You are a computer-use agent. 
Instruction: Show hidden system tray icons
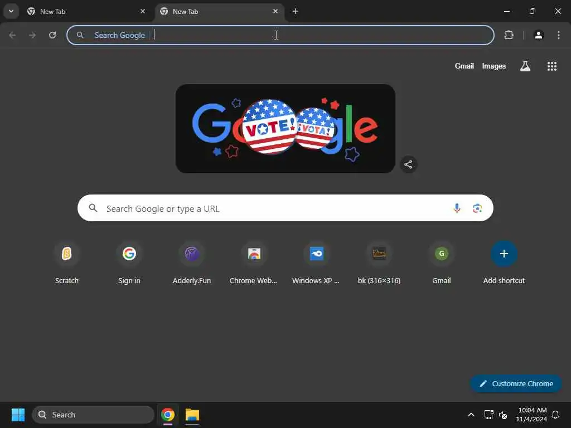[x=471, y=415]
